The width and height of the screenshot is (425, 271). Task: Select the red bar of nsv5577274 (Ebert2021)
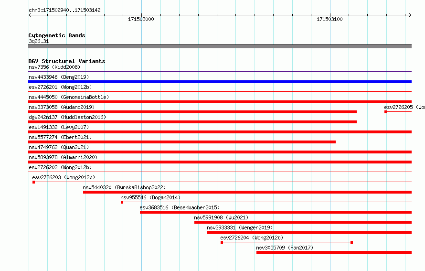182,142
